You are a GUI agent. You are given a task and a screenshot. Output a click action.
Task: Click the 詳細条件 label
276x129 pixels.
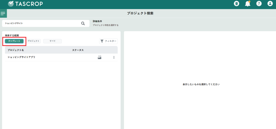(x=97, y=21)
